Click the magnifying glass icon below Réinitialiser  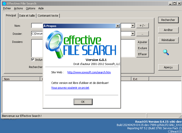point(166,52)
